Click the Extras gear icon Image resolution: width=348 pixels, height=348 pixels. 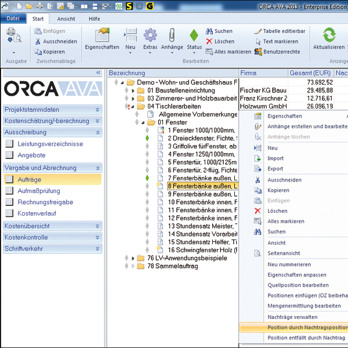[x=150, y=36]
